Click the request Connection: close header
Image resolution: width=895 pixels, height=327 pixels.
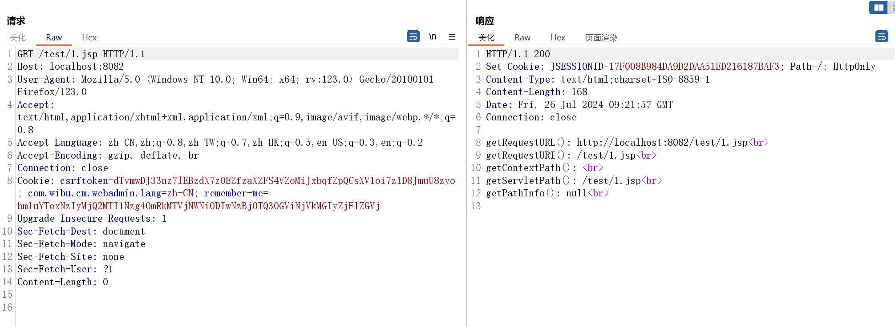[63, 168]
